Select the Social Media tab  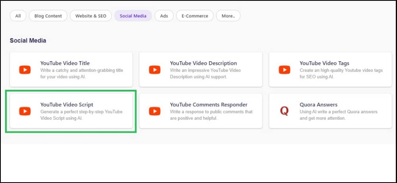(133, 16)
